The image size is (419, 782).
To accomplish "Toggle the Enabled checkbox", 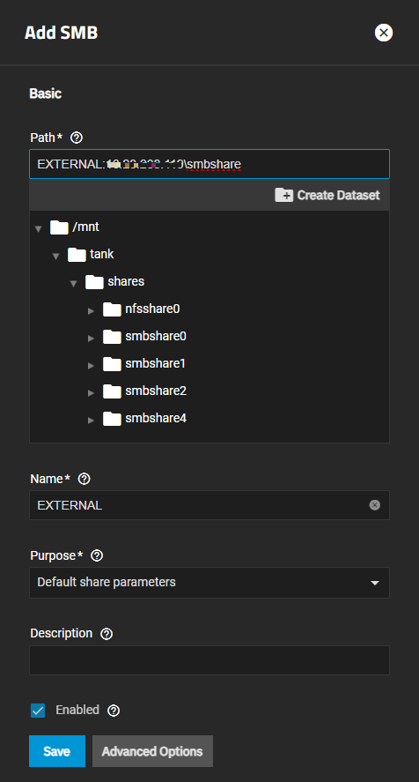I will [38, 711].
